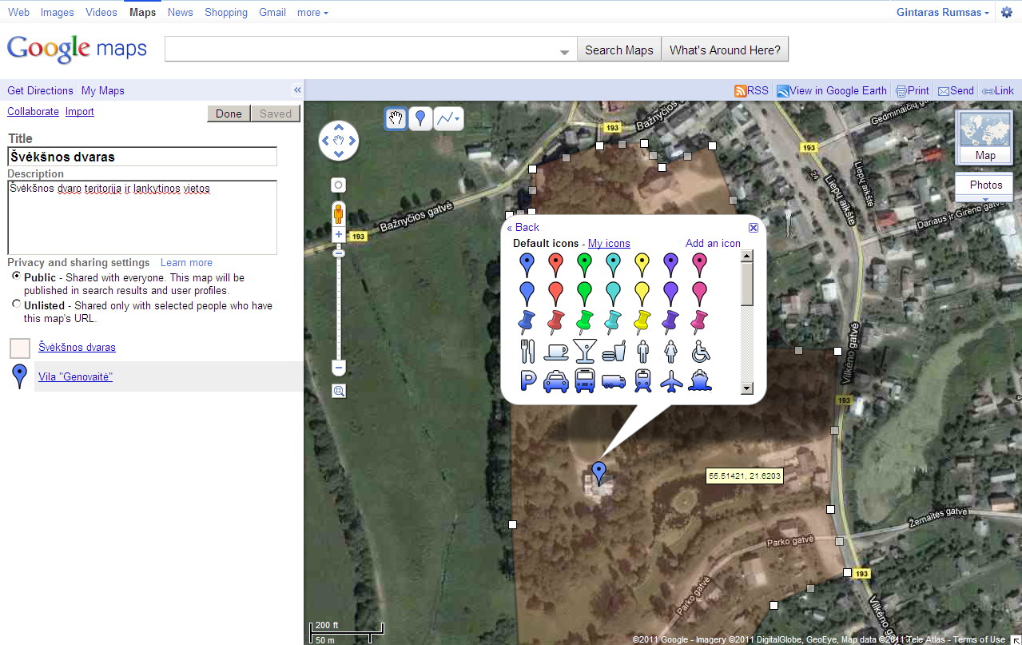
Task: Select the add placemark tool
Action: (420, 119)
